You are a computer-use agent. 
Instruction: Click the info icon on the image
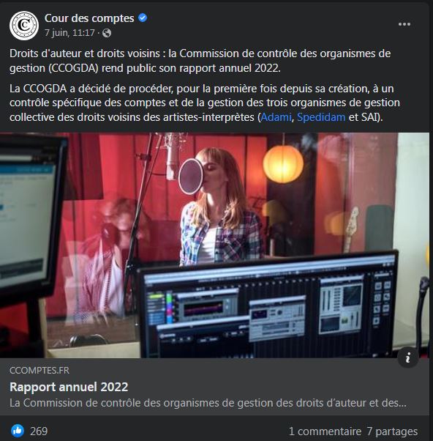tap(408, 357)
